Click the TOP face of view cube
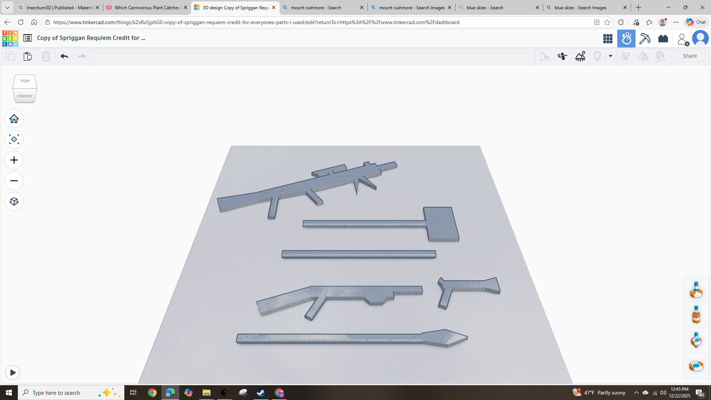This screenshot has width=711, height=400. (25, 81)
